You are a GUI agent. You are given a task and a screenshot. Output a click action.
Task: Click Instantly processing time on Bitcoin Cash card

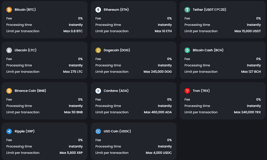(x=254, y=65)
